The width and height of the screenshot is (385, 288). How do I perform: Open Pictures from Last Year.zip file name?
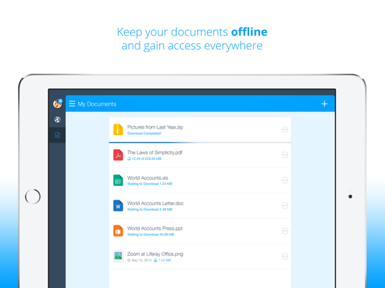pyautogui.click(x=155, y=127)
